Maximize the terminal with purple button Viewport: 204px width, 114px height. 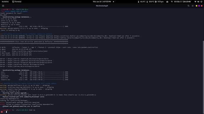tap(199, 6)
